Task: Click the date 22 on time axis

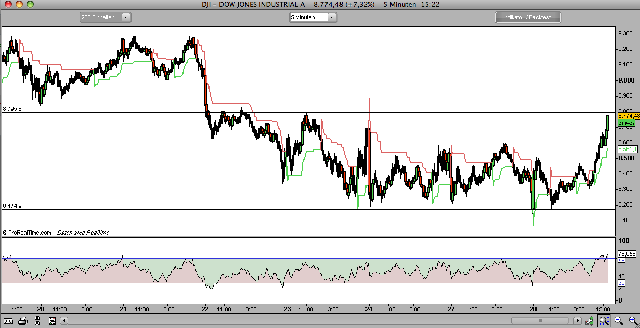Action: point(205,309)
